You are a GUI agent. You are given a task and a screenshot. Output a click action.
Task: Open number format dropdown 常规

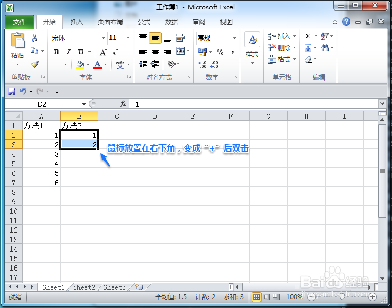234,38
